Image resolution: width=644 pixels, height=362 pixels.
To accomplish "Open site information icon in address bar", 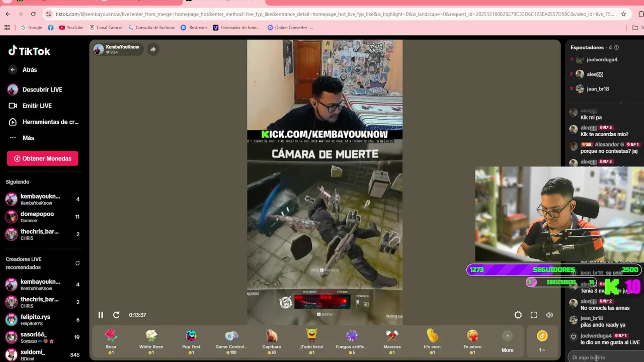I will click(x=48, y=14).
